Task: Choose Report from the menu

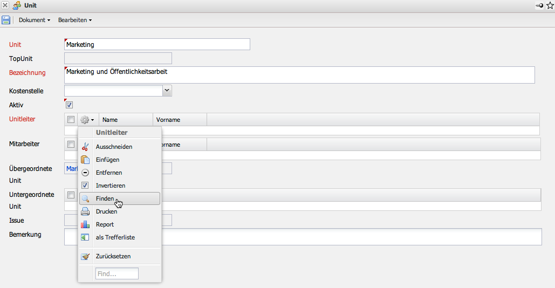Action: pos(120,224)
